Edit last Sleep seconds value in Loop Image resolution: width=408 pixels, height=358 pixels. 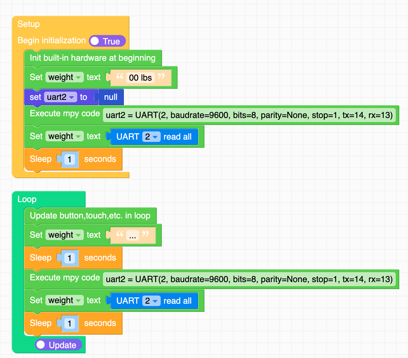[69, 324]
